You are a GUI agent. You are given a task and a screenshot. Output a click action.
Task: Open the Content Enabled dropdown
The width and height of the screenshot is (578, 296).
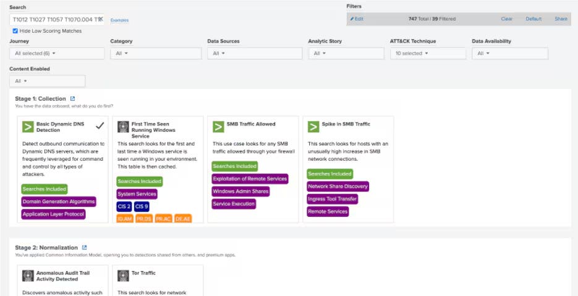47,81
